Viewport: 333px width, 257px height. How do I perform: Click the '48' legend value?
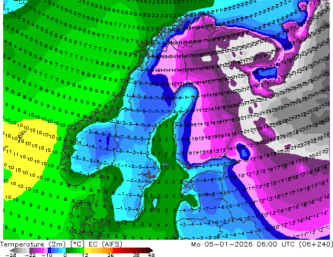tap(151, 255)
